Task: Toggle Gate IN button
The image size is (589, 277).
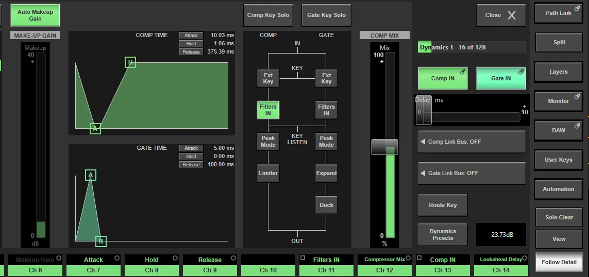Action: coord(501,78)
